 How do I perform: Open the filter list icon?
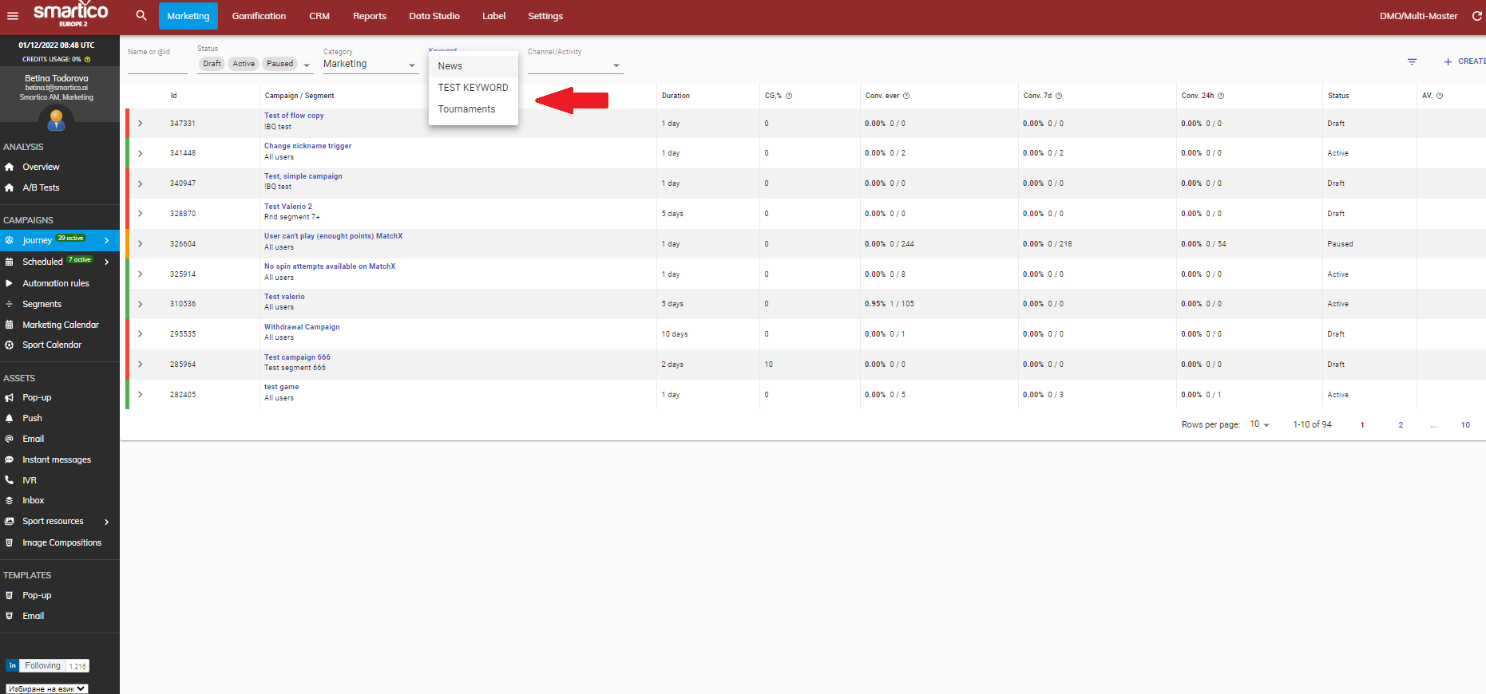tap(1412, 61)
